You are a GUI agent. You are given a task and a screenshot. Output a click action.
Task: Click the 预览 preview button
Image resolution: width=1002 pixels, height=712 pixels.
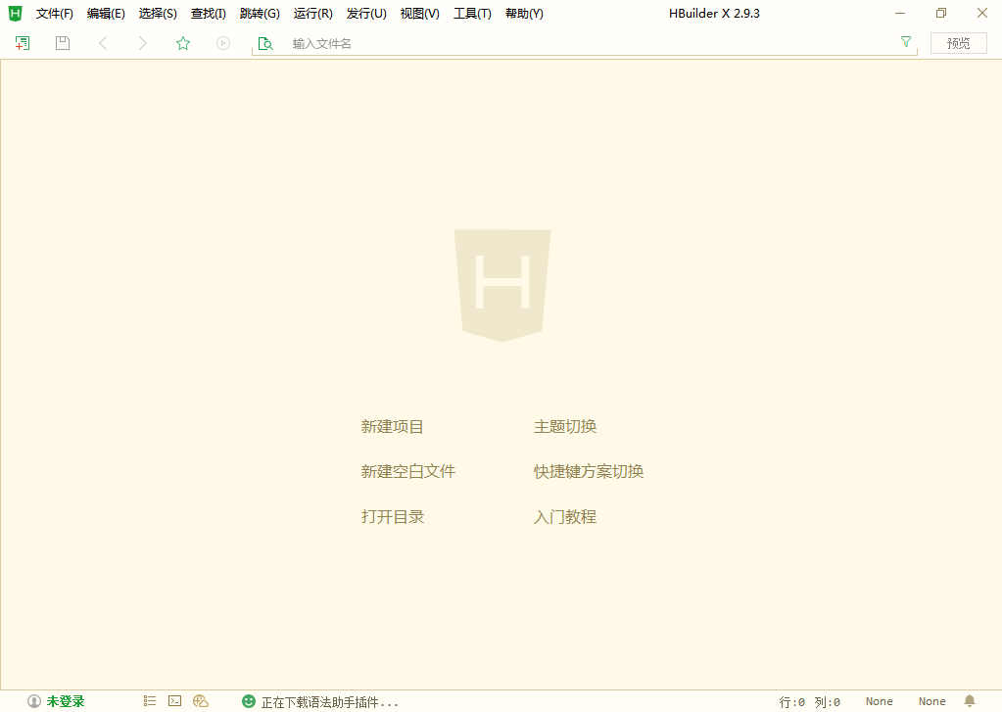[x=959, y=43]
